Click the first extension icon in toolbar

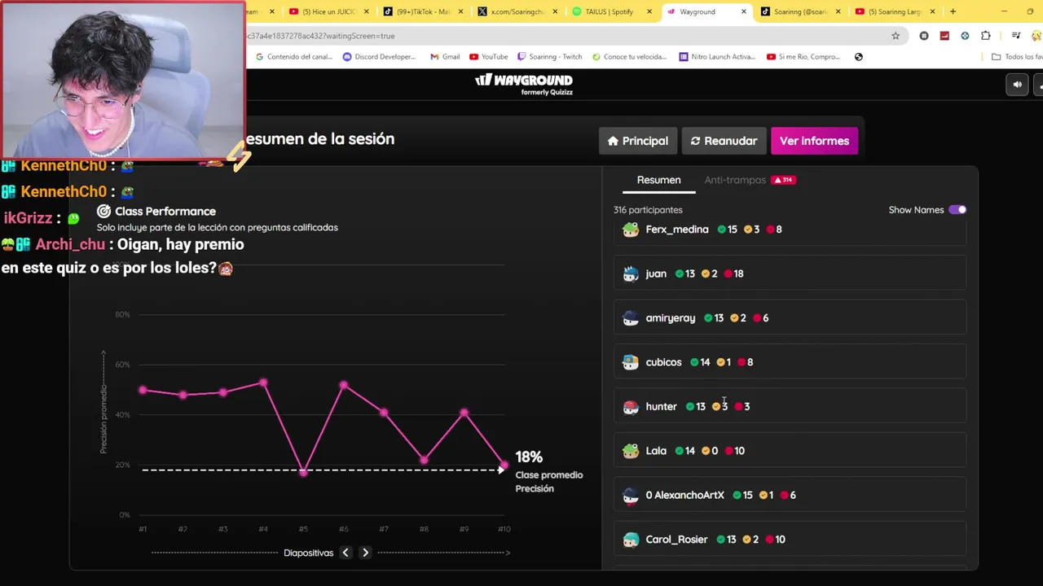click(x=924, y=36)
